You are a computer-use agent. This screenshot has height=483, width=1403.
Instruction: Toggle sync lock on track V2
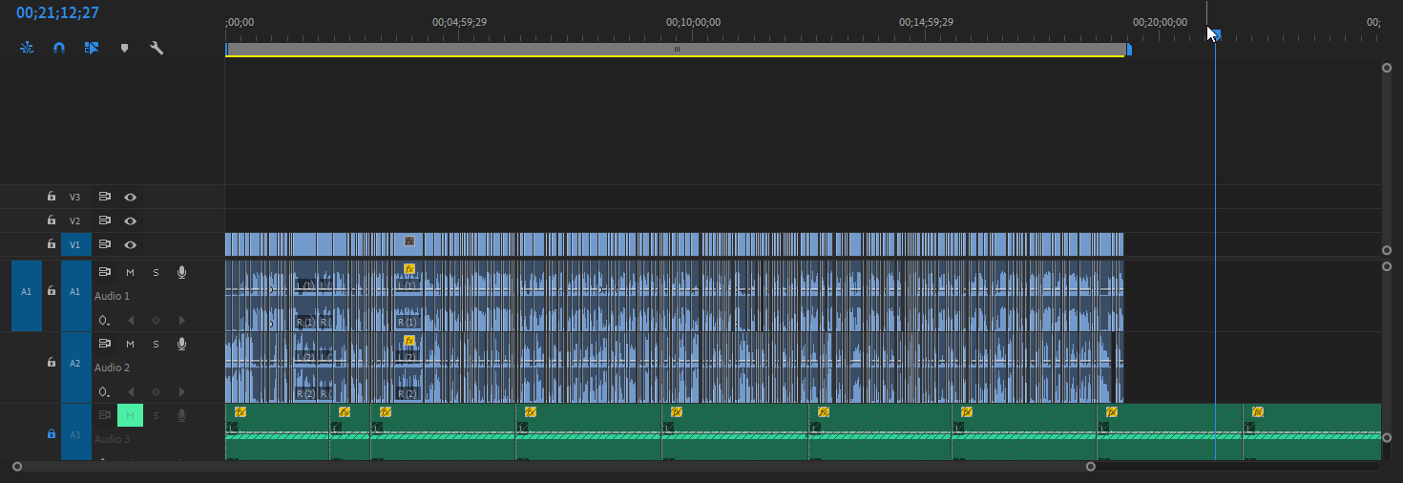pos(106,220)
